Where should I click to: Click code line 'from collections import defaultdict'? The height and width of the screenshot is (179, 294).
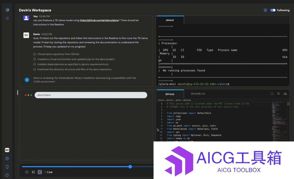point(189,113)
